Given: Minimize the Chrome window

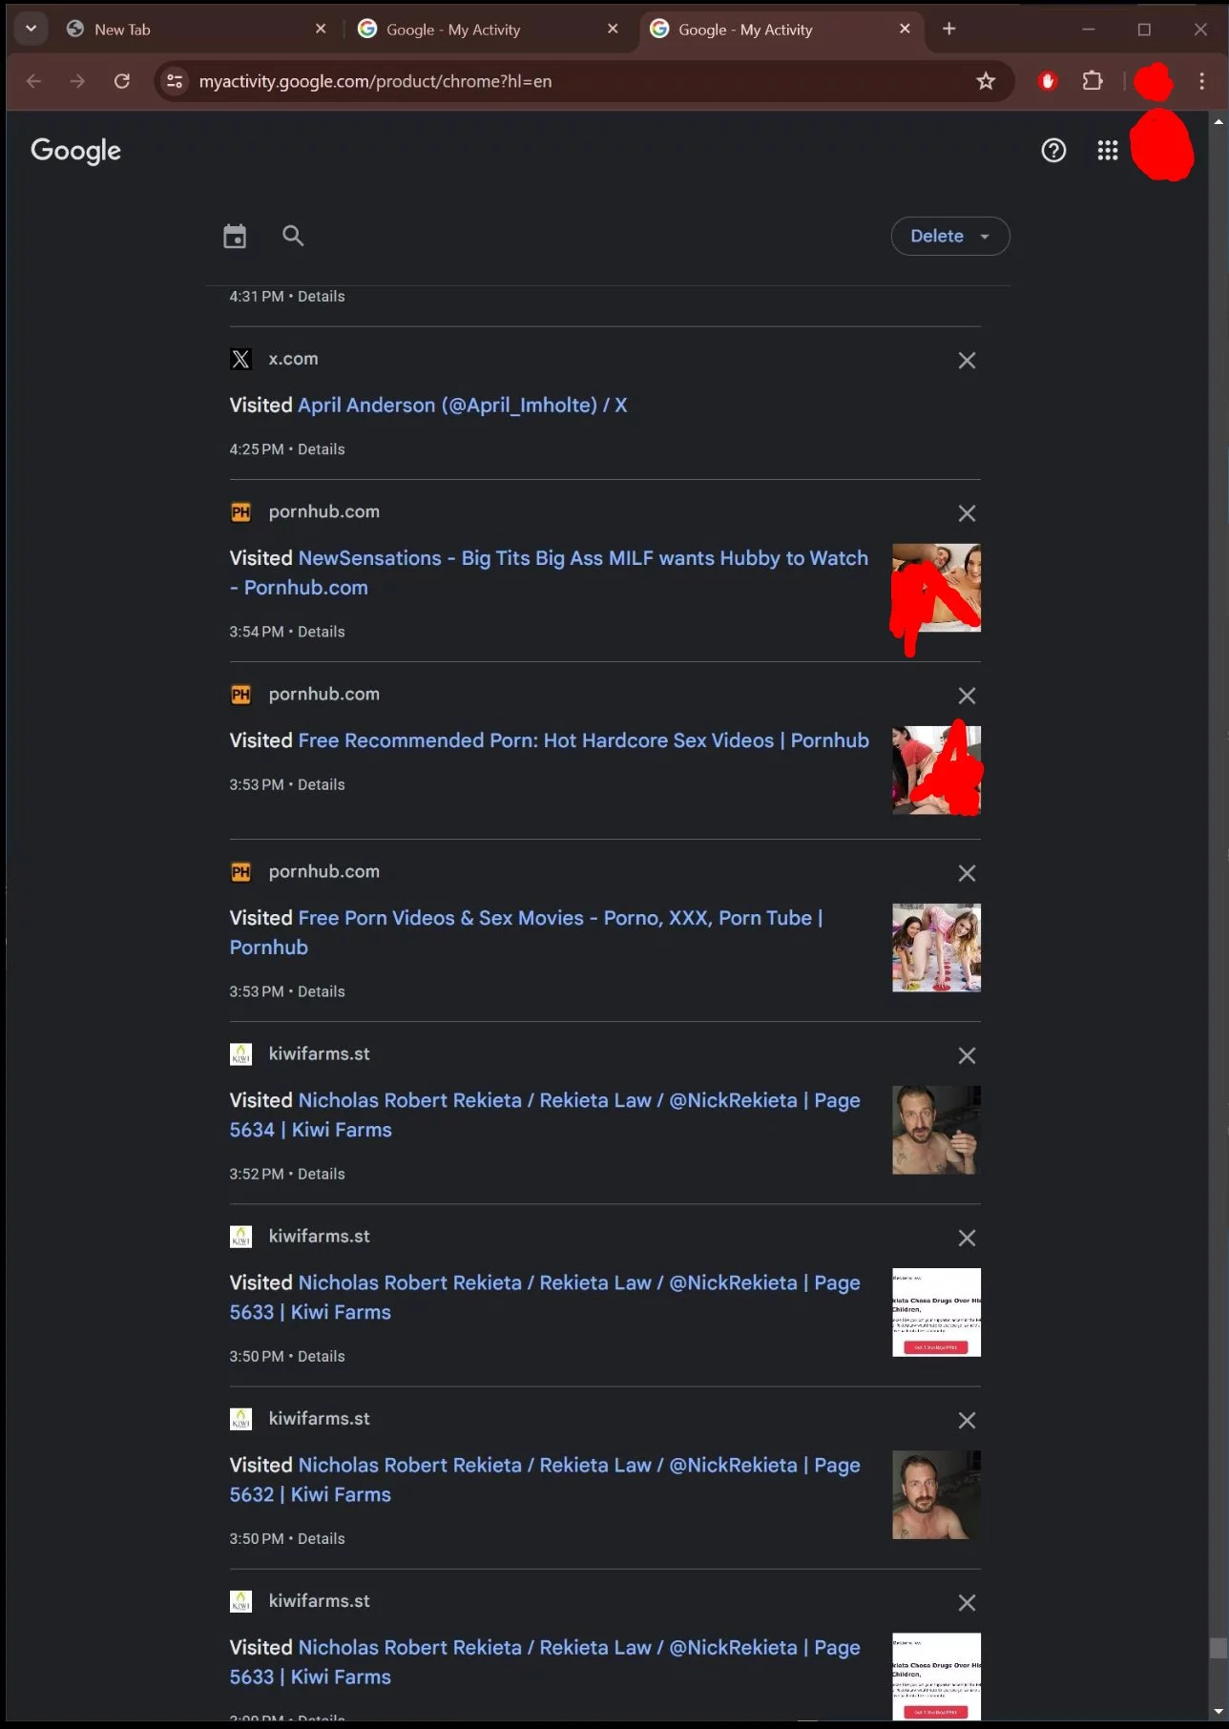Looking at the screenshot, I should pos(1088,29).
